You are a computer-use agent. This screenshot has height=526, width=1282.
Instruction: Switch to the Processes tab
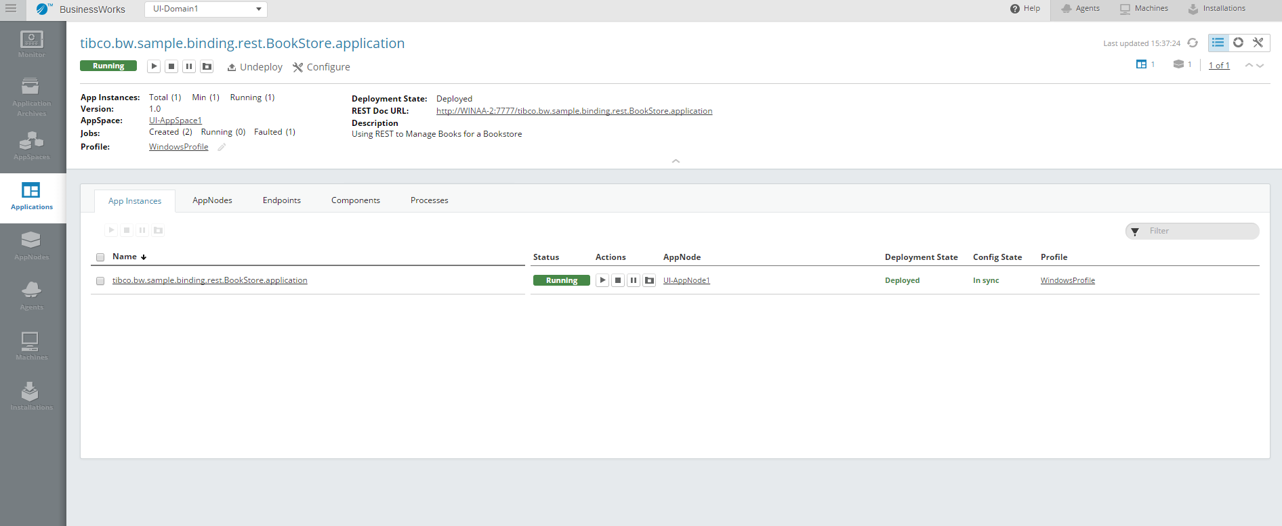[430, 200]
